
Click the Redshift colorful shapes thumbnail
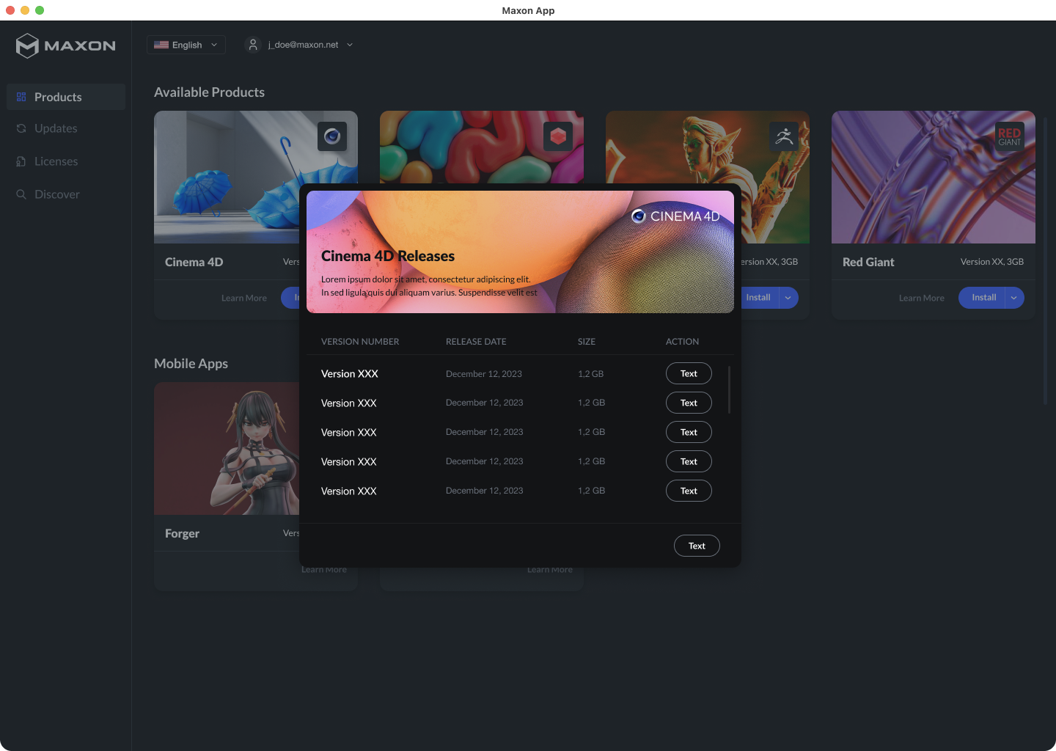482,147
